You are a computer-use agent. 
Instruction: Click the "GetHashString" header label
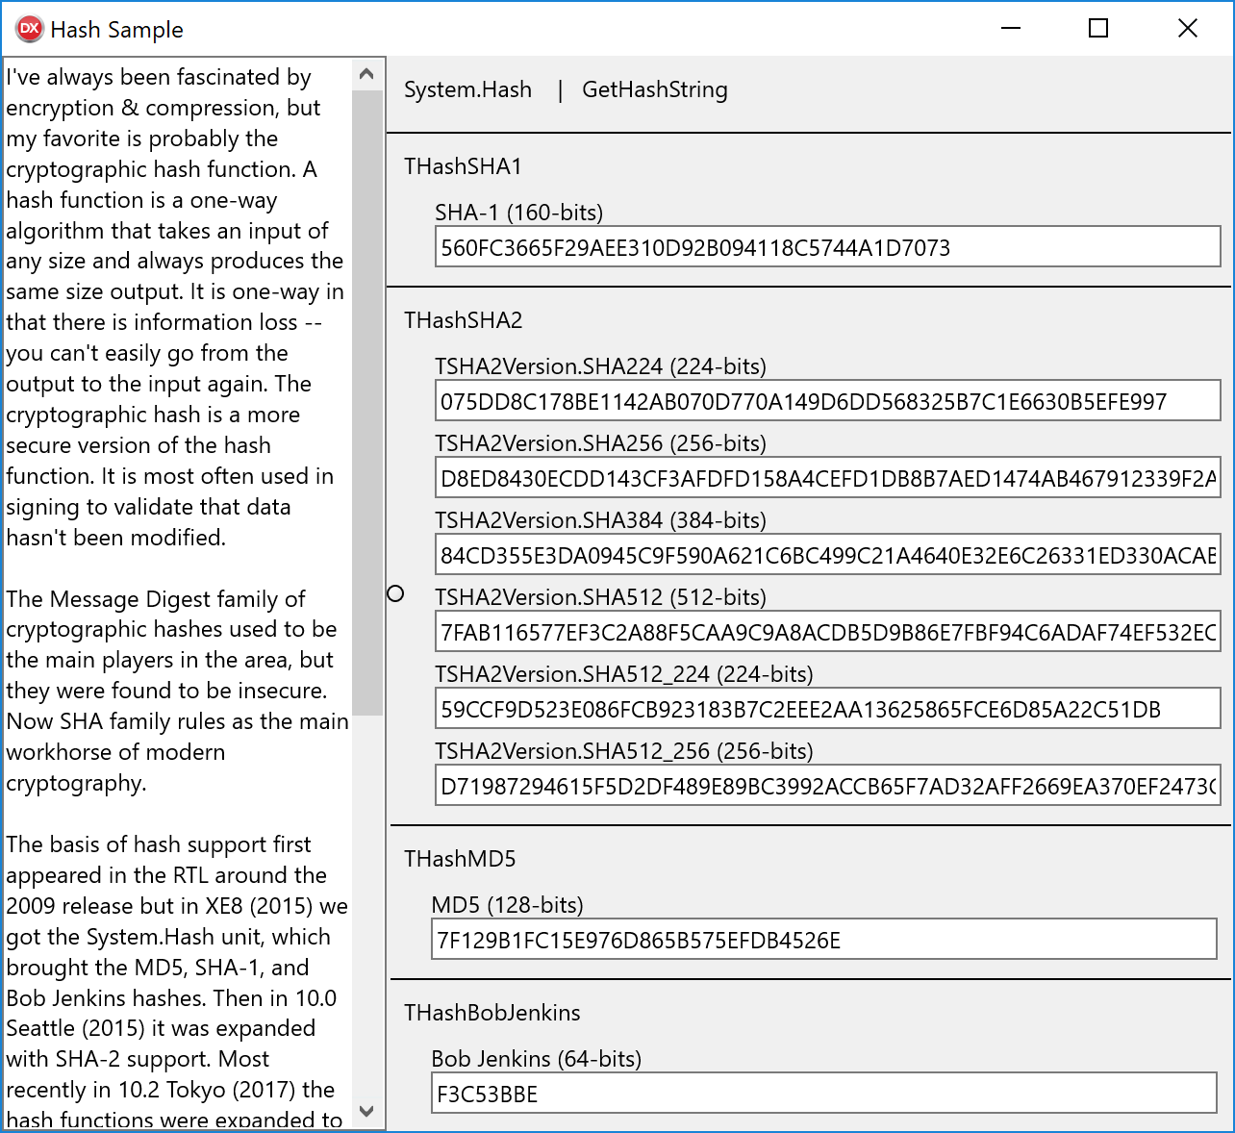(655, 89)
